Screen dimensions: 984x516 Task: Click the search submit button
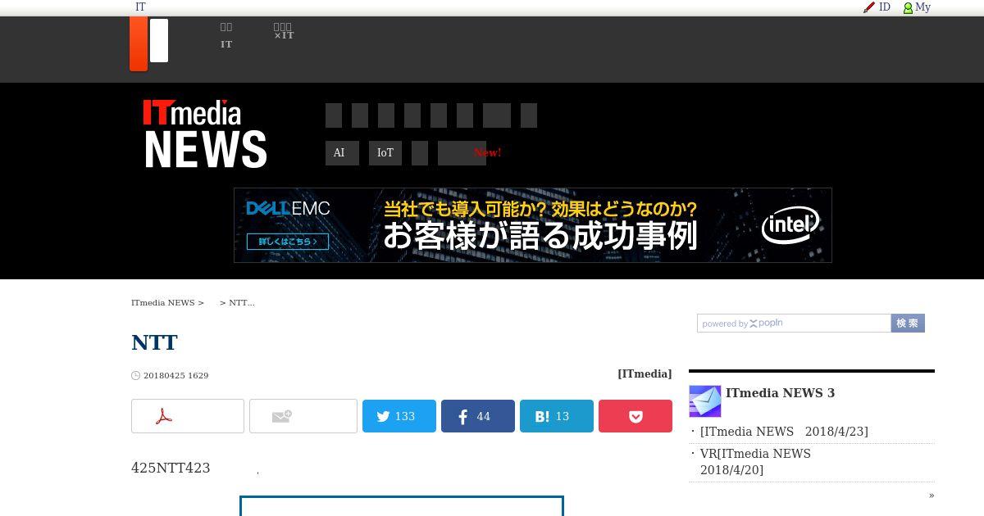pyautogui.click(x=908, y=324)
